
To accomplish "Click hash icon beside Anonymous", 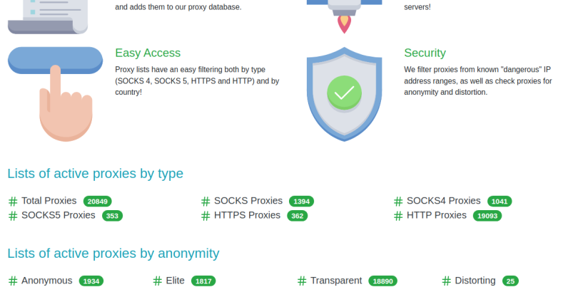I will coord(13,281).
